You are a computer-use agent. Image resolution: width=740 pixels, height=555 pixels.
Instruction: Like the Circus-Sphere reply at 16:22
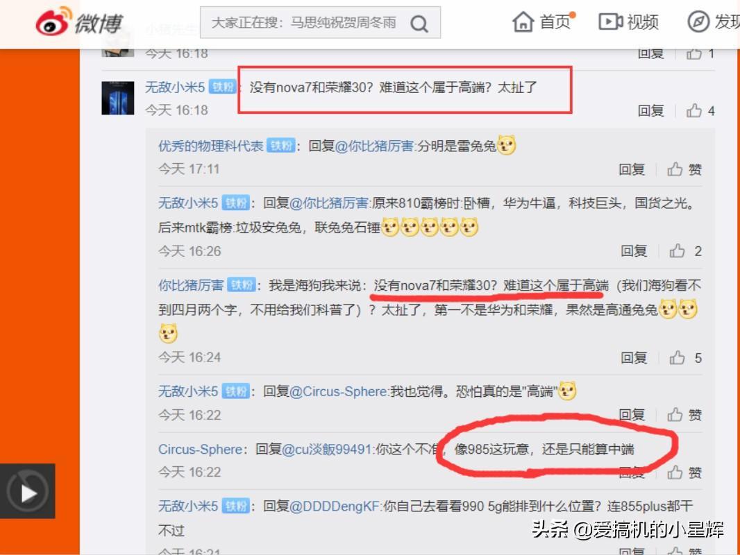tap(675, 472)
